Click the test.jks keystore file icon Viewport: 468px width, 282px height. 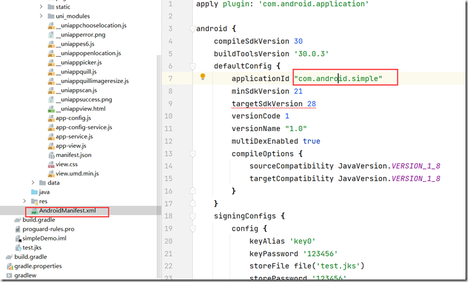[x=17, y=247]
